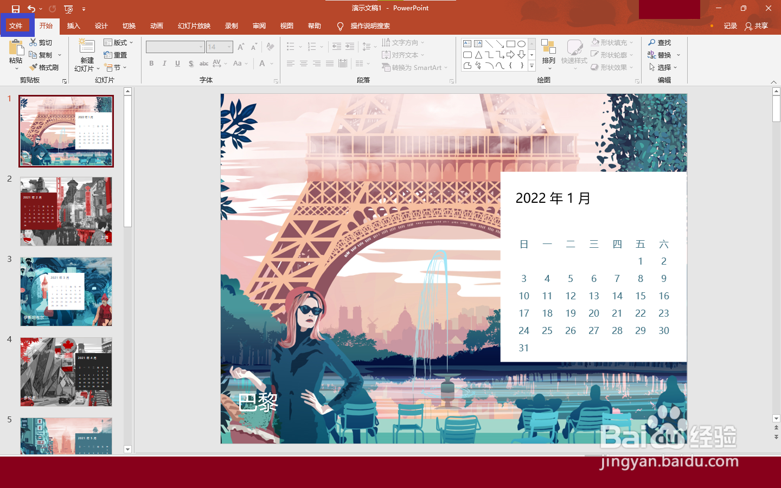Open the 切换 ribbon tab
The width and height of the screenshot is (781, 488).
129,26
